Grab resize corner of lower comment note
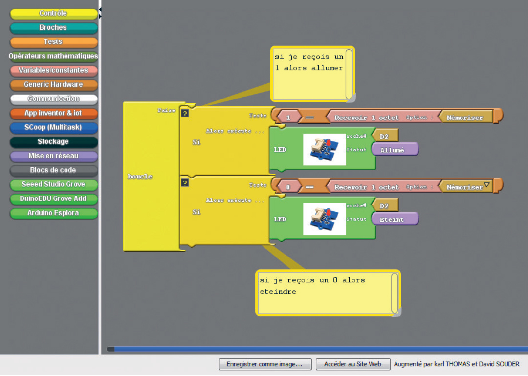The image size is (528, 376). tap(397, 312)
